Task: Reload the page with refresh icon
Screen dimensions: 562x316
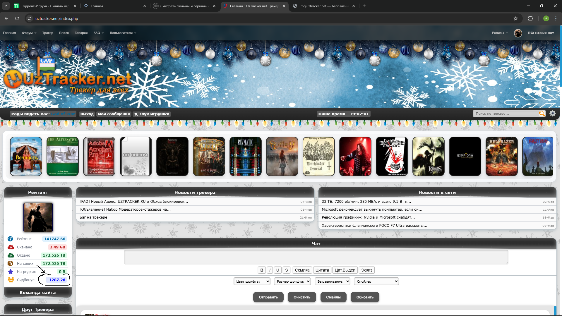Action: pos(17,18)
